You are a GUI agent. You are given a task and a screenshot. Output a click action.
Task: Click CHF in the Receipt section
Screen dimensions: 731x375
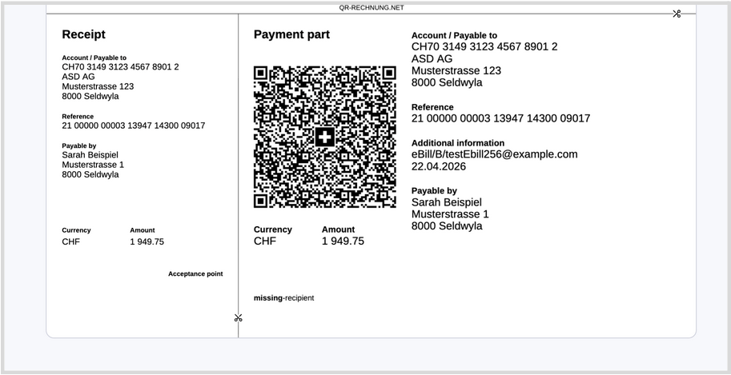(71, 241)
